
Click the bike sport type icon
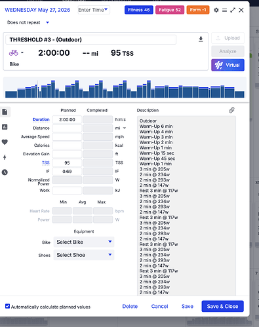coord(14,52)
